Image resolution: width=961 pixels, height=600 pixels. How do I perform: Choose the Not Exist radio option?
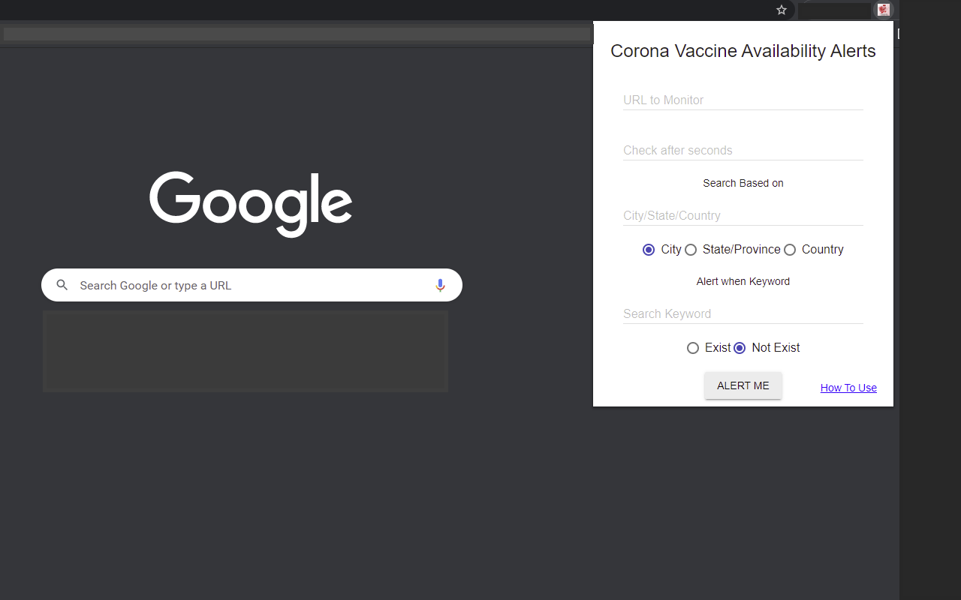point(740,348)
